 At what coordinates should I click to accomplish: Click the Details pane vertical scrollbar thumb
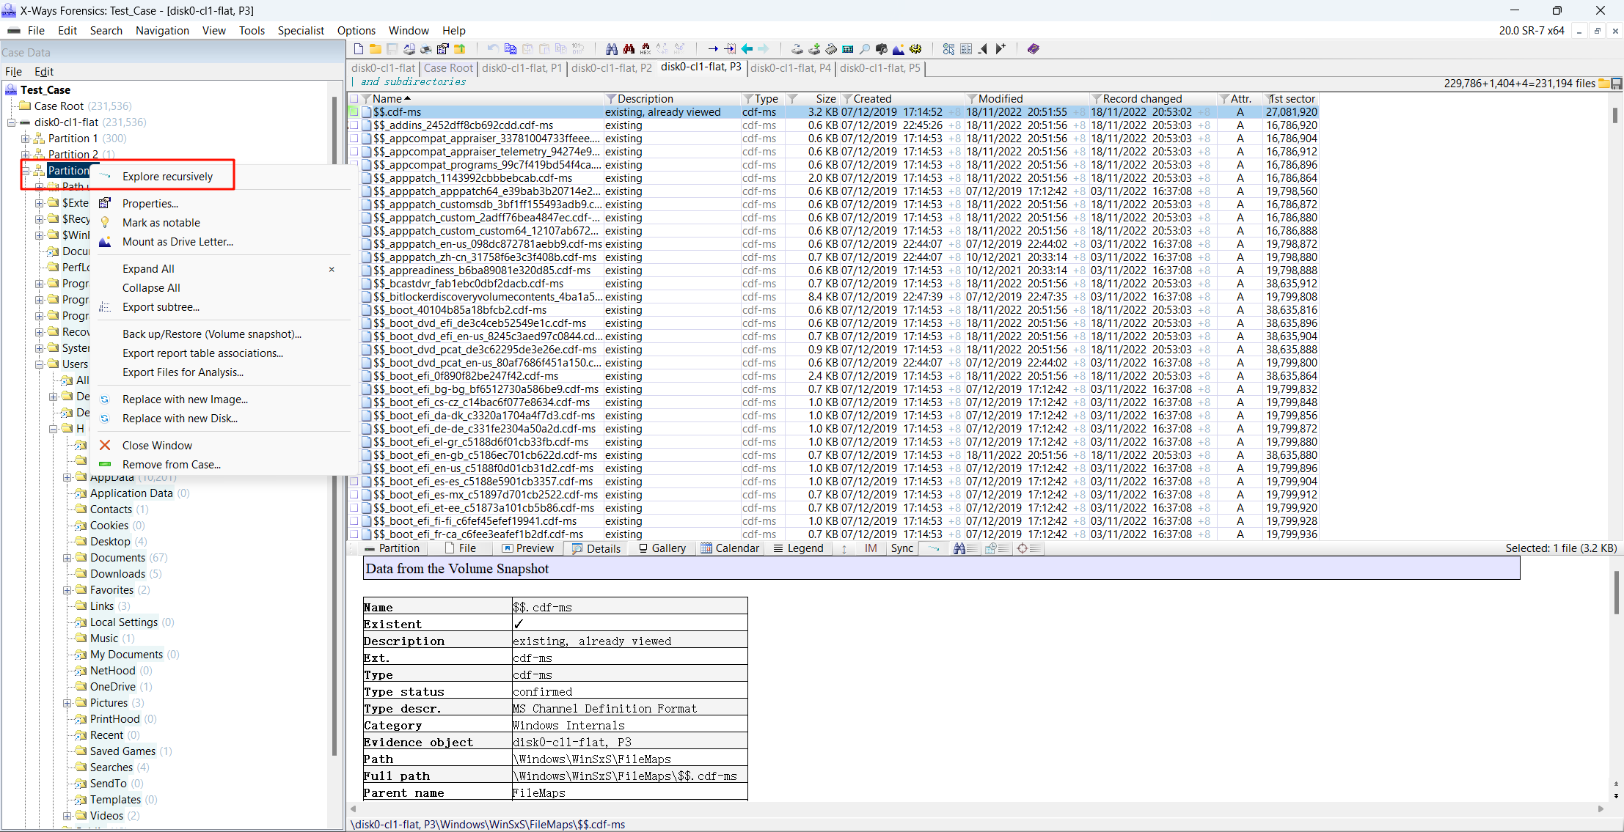tap(1617, 593)
